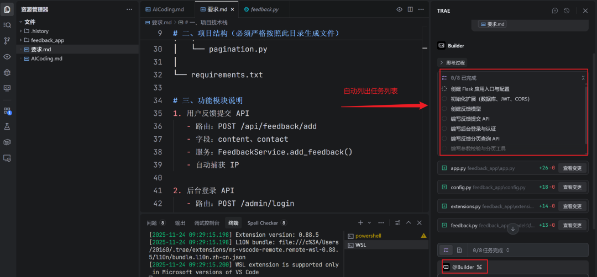Start a new chat in TRAE panel
This screenshot has width=597, height=277.
(x=555, y=10)
